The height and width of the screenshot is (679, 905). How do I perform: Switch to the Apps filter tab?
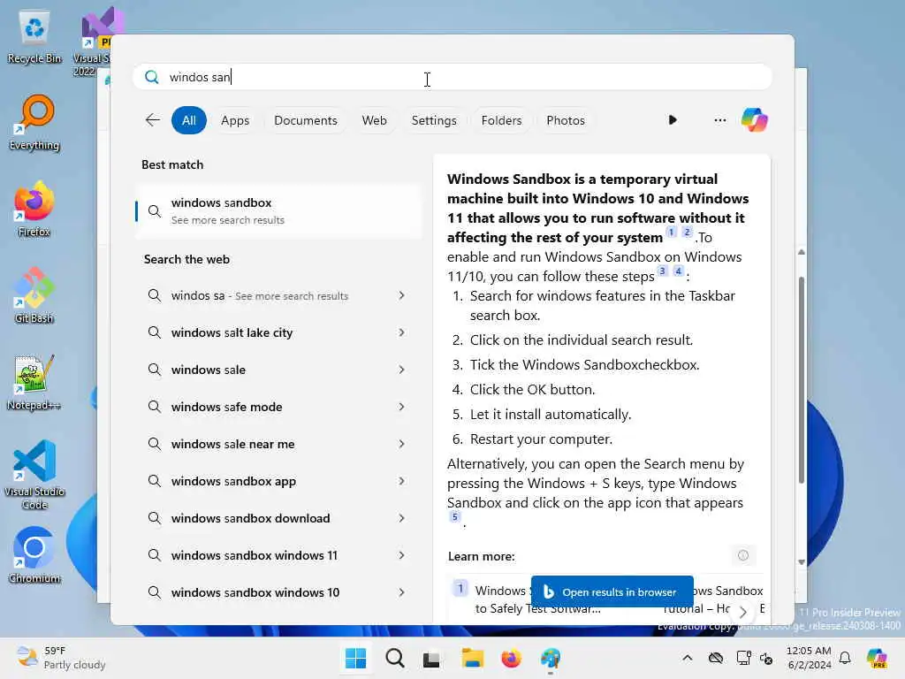pyautogui.click(x=235, y=120)
